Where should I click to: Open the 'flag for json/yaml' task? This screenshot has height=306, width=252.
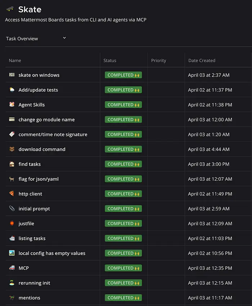tap(39, 179)
